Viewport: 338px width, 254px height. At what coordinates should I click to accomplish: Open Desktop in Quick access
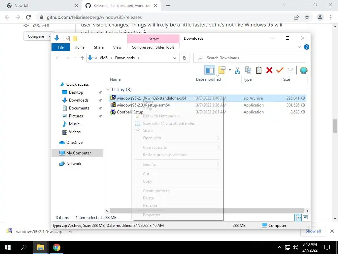tap(76, 92)
